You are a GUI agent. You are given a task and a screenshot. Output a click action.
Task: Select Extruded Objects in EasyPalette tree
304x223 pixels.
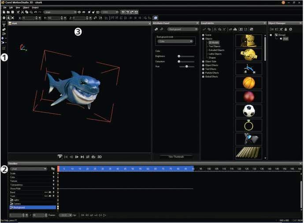(216, 50)
